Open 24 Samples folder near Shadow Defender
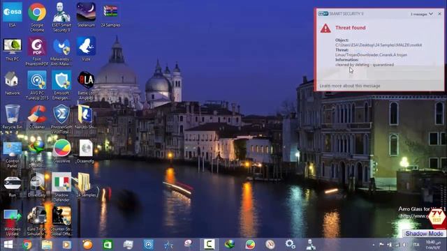 point(86,185)
